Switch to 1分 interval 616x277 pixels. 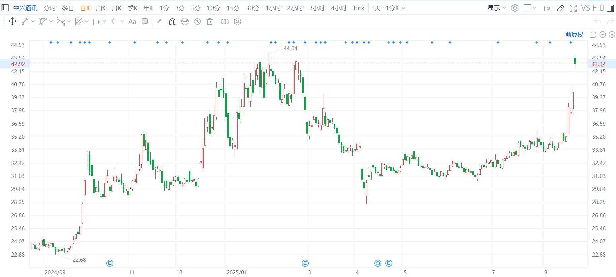[164, 8]
